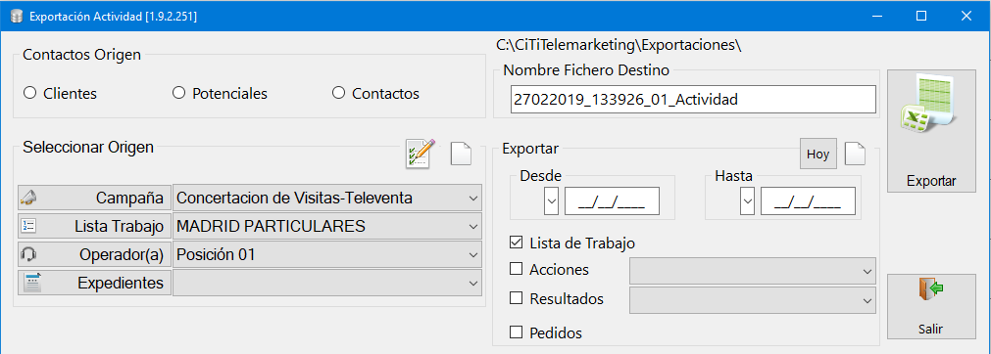Click the Expedientes document icon
The height and width of the screenshot is (354, 991).
[31, 283]
